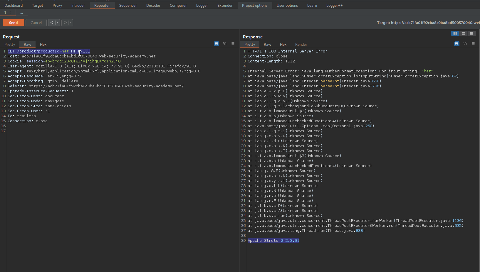Image resolution: width=480 pixels, height=272 pixels.
Task: Toggle word wrap in Request panel
Action: click(216, 44)
